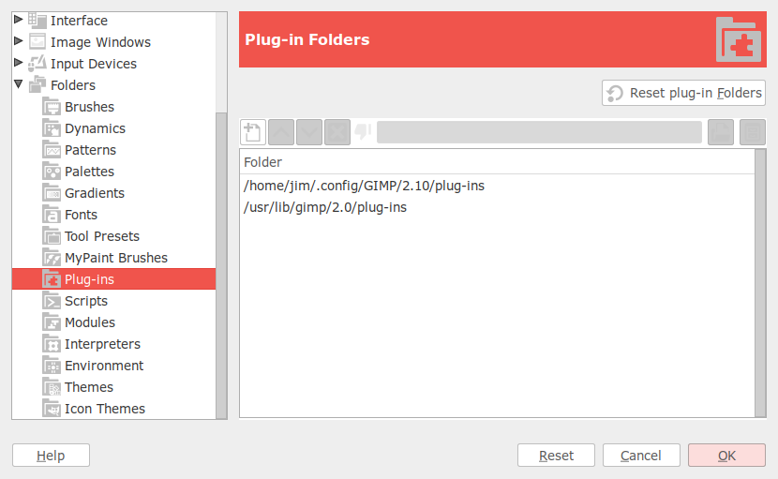Click the Gradients folder icon
This screenshot has width=778, height=479.
[52, 193]
